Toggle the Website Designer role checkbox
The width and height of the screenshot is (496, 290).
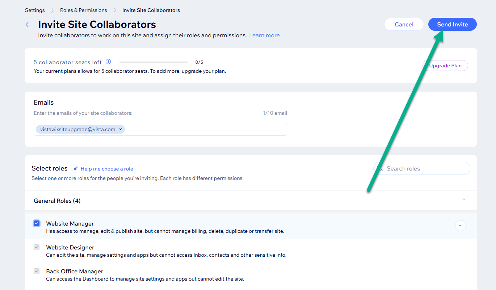[37, 247]
